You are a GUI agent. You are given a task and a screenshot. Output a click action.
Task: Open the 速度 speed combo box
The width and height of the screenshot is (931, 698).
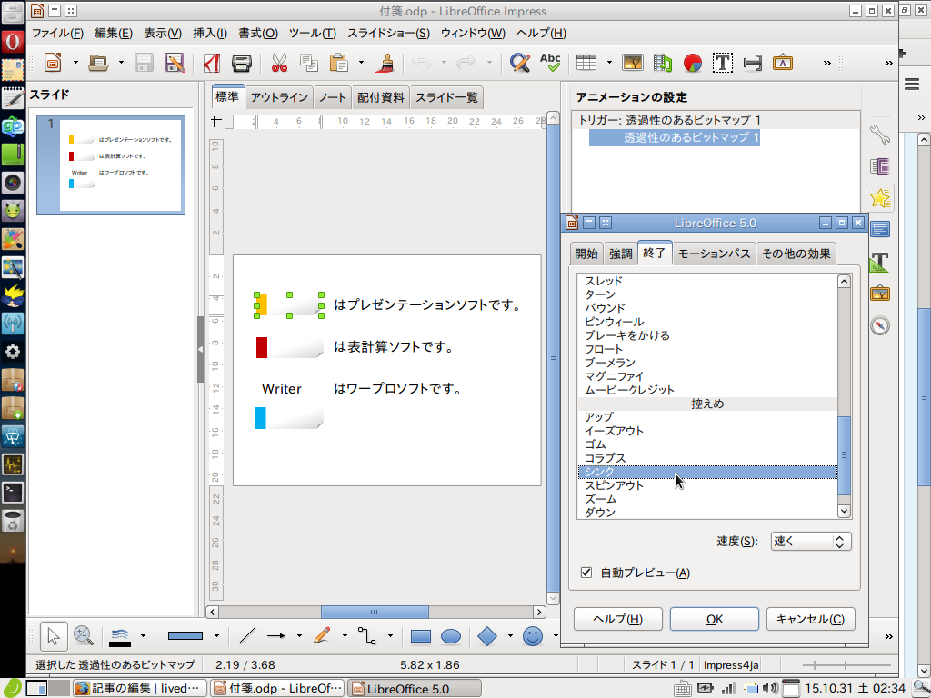(x=810, y=542)
